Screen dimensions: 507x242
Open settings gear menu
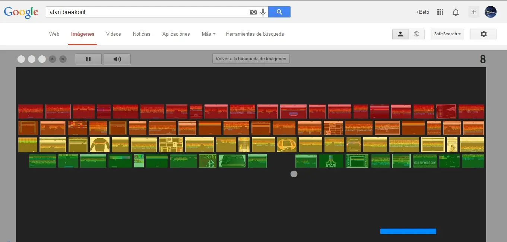(484, 34)
